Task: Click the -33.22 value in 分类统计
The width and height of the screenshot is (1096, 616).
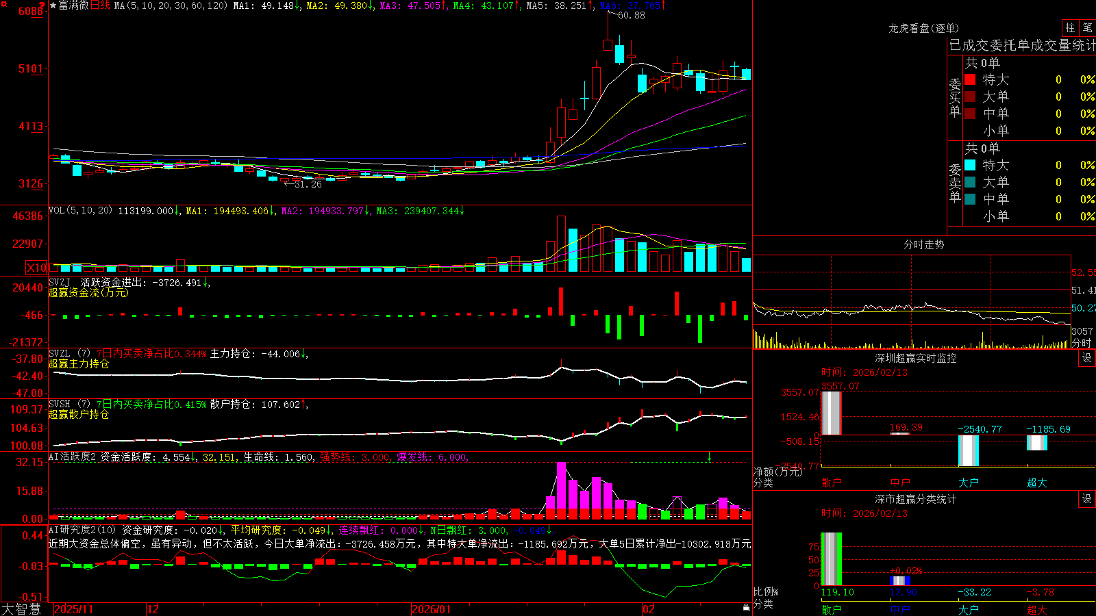Action: tap(975, 592)
